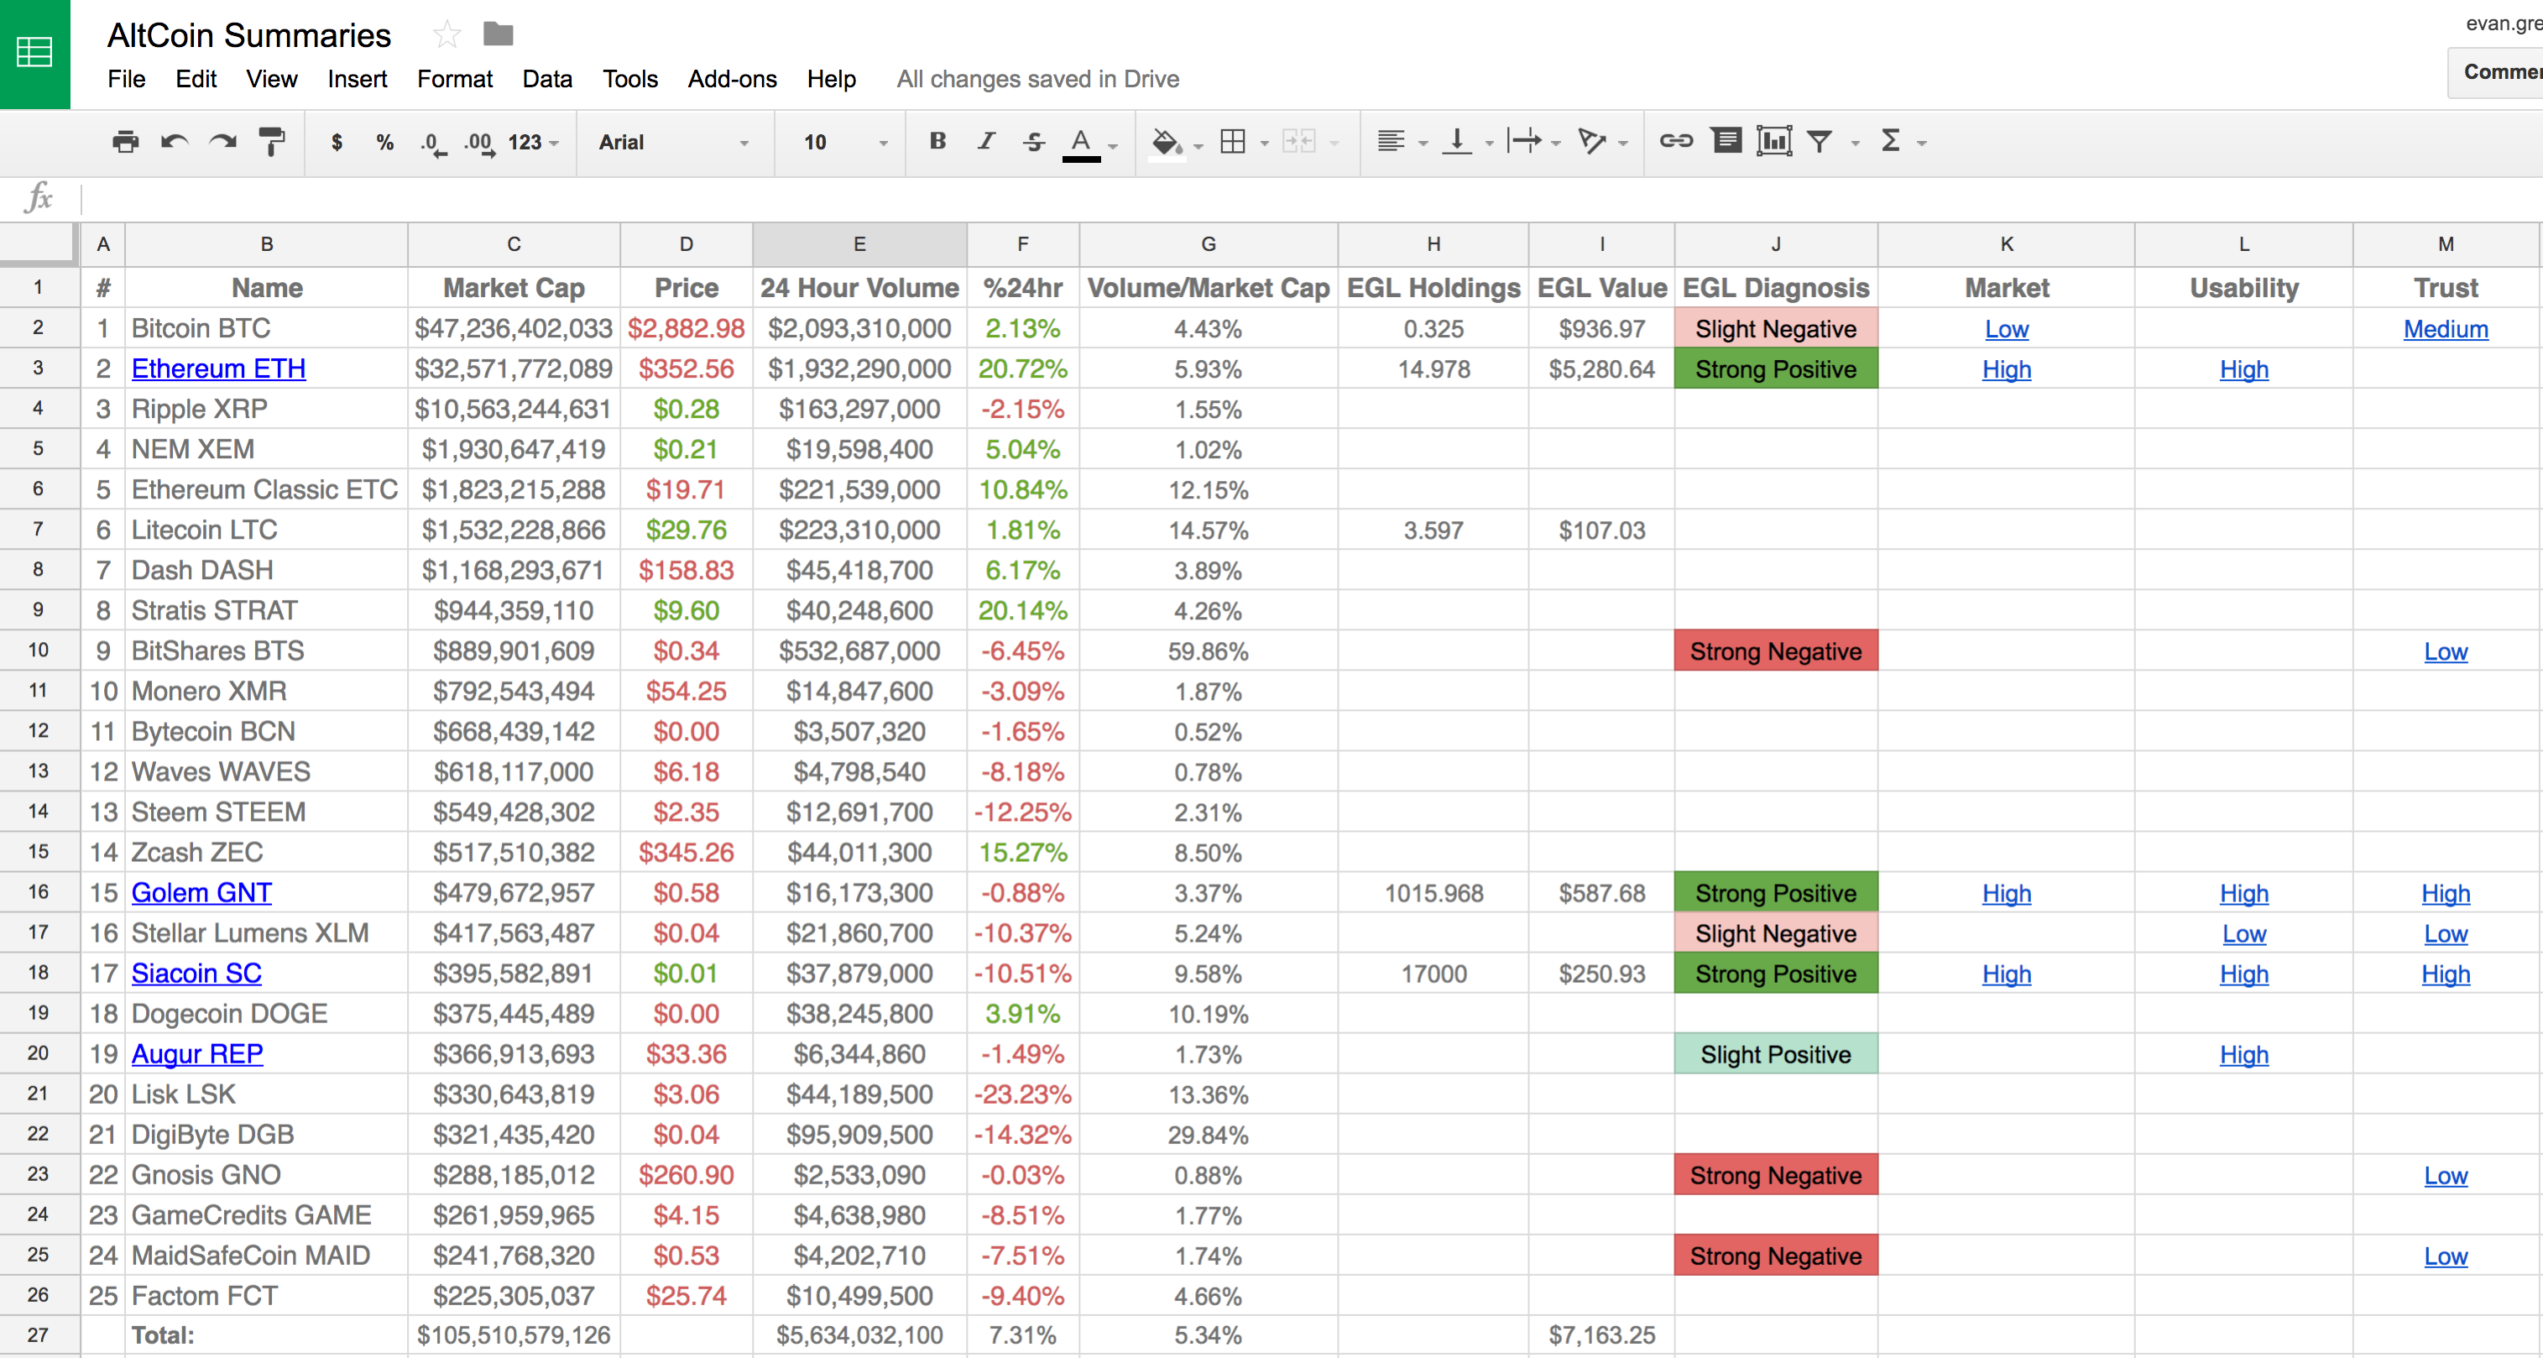Select BitShares Strong Negative diagnosis cell
2543x1358 pixels.
tap(1775, 651)
